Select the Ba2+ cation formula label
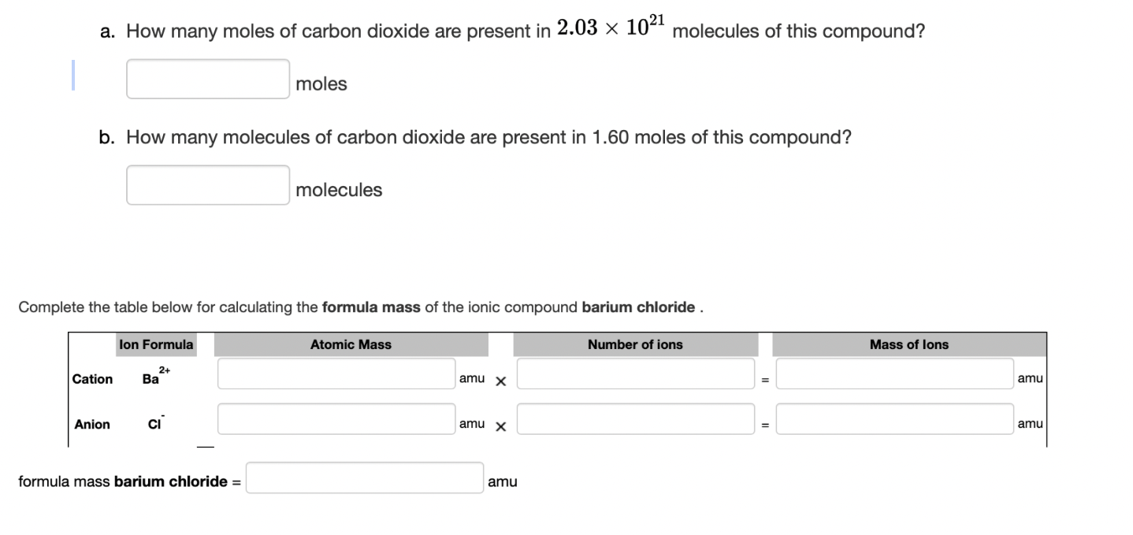Screen dimensions: 1133x535 pos(154,376)
